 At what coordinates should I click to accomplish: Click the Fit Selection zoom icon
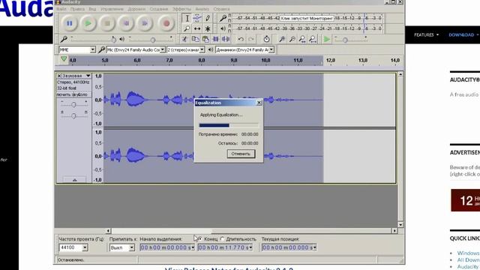pos(302,39)
